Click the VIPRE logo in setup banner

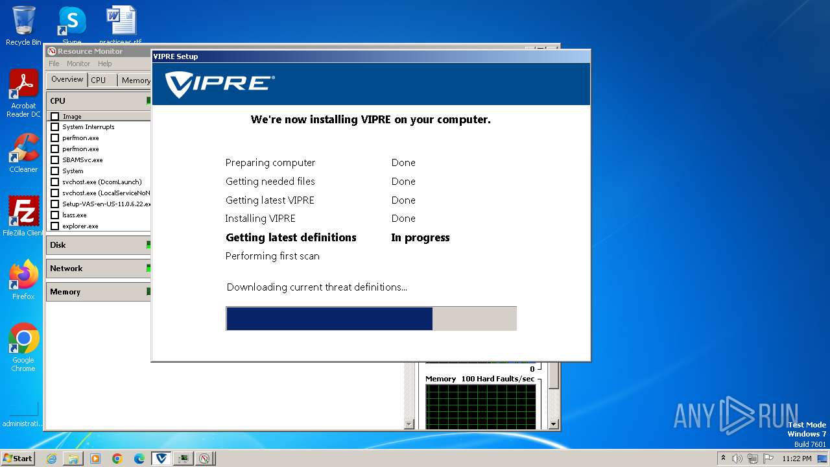tap(220, 84)
